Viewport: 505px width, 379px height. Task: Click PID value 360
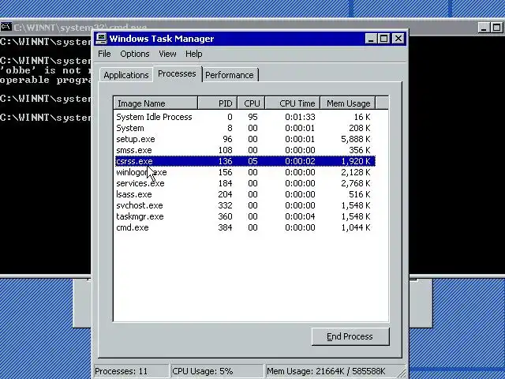[x=225, y=216]
